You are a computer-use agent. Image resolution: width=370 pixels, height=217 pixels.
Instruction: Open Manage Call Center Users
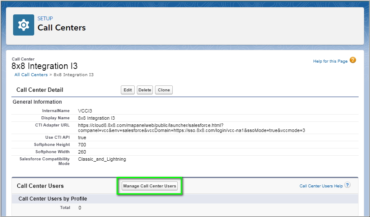click(150, 186)
